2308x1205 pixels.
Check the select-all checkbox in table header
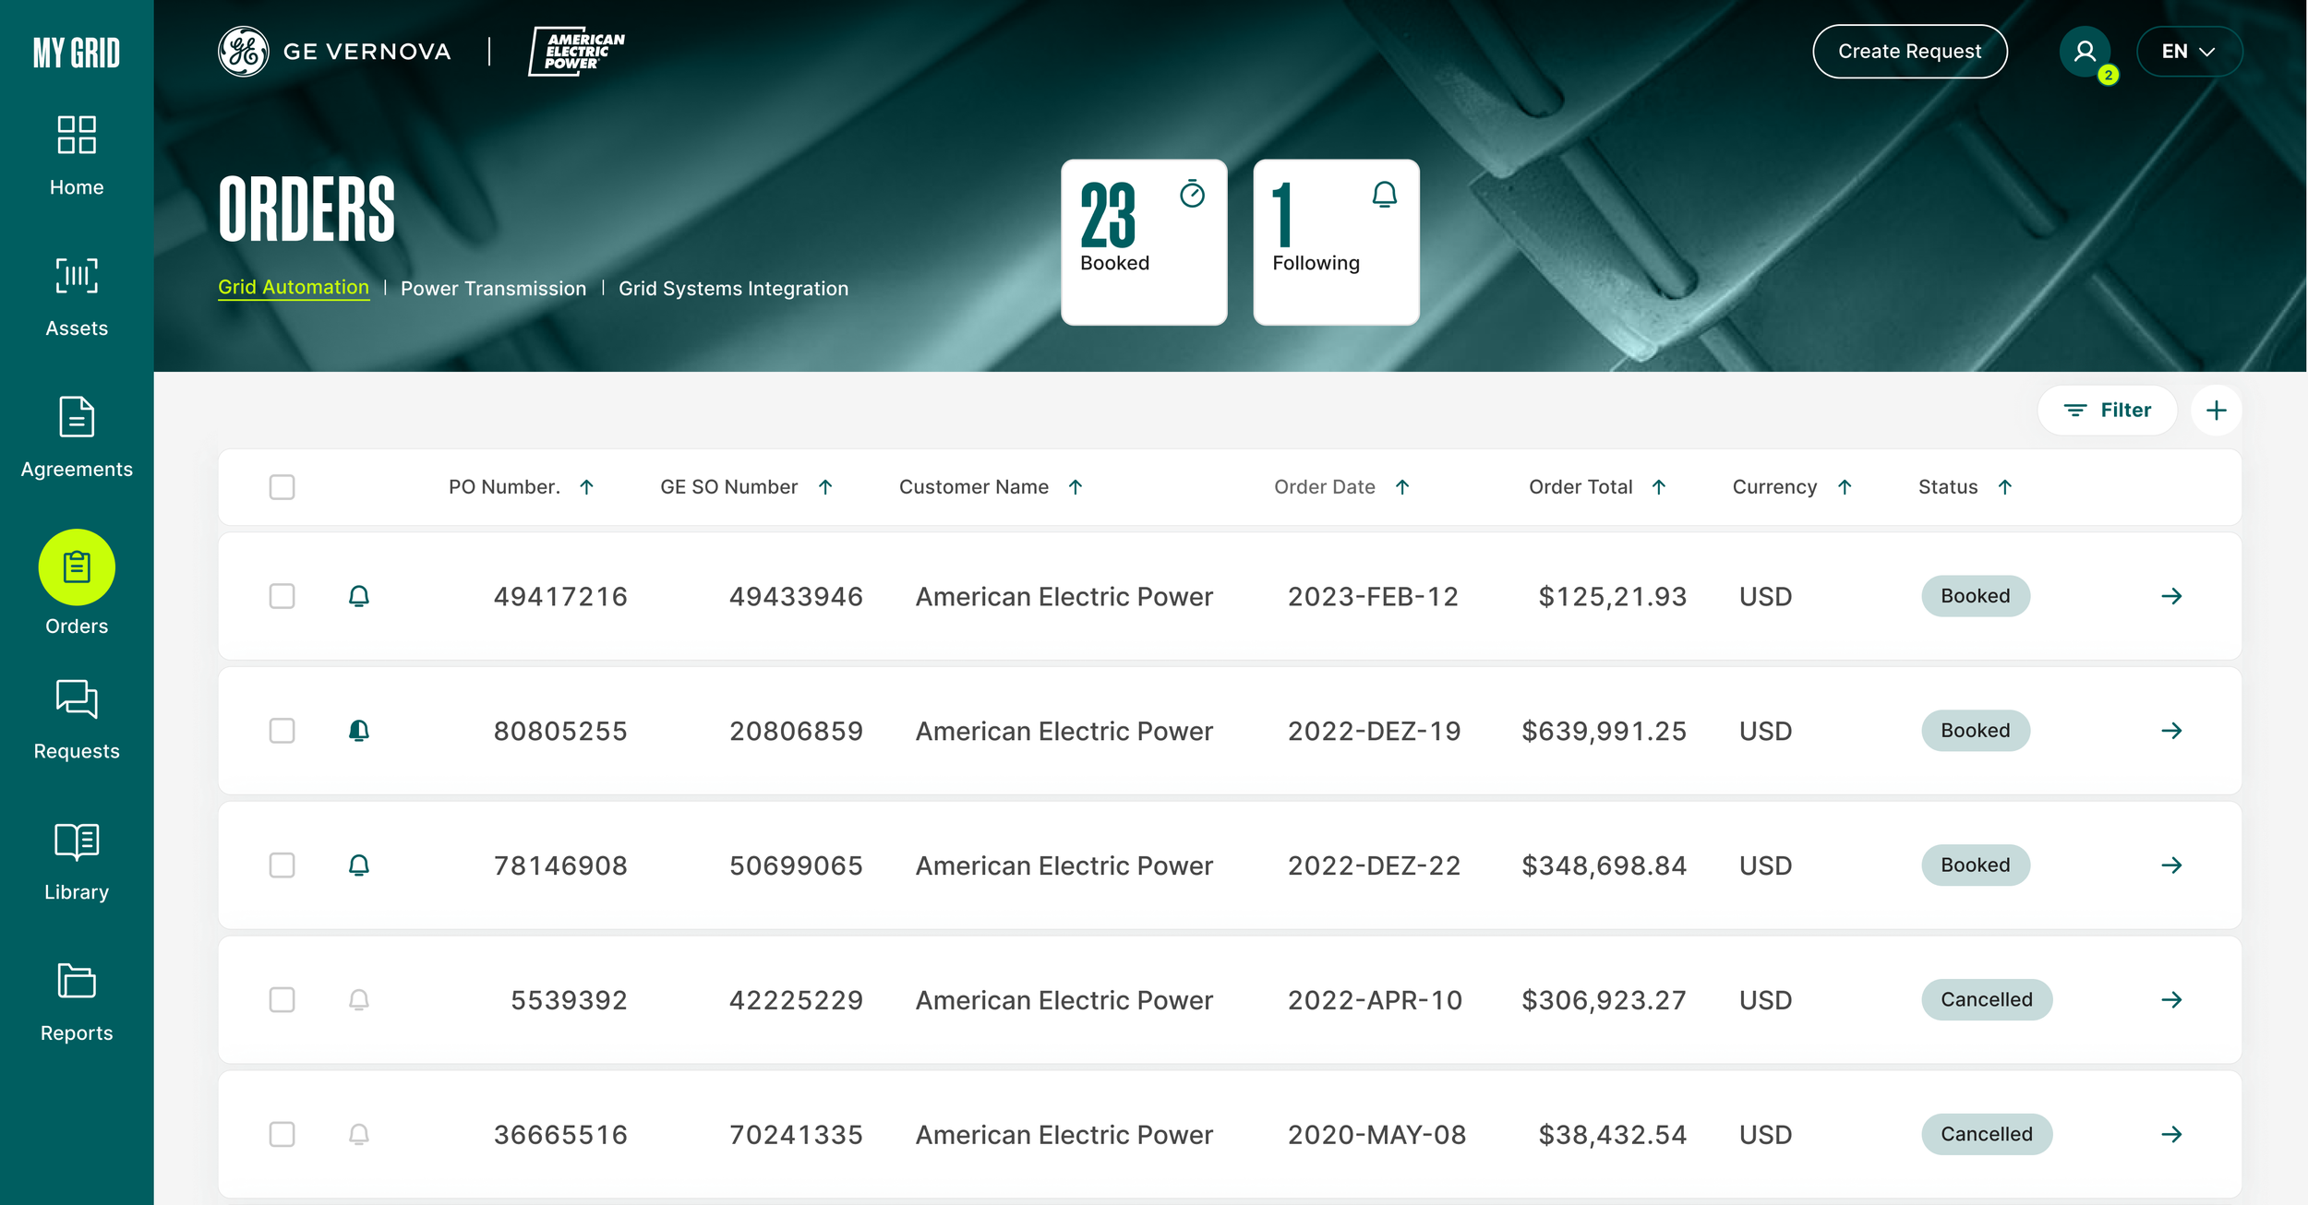point(282,487)
